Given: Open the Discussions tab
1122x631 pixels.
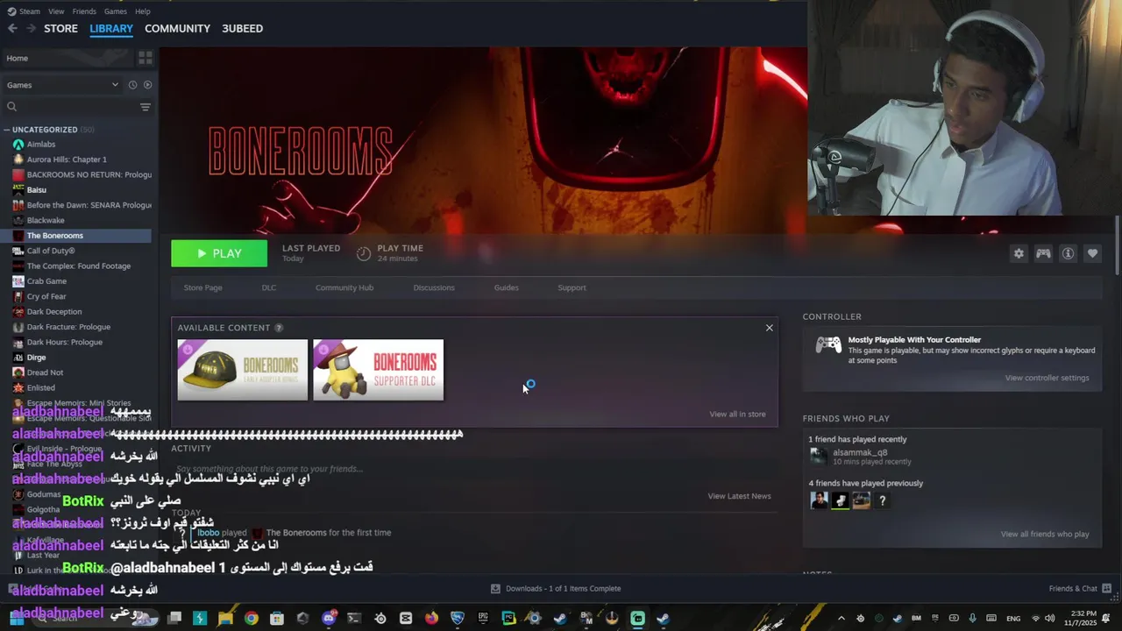Looking at the screenshot, I should (434, 287).
